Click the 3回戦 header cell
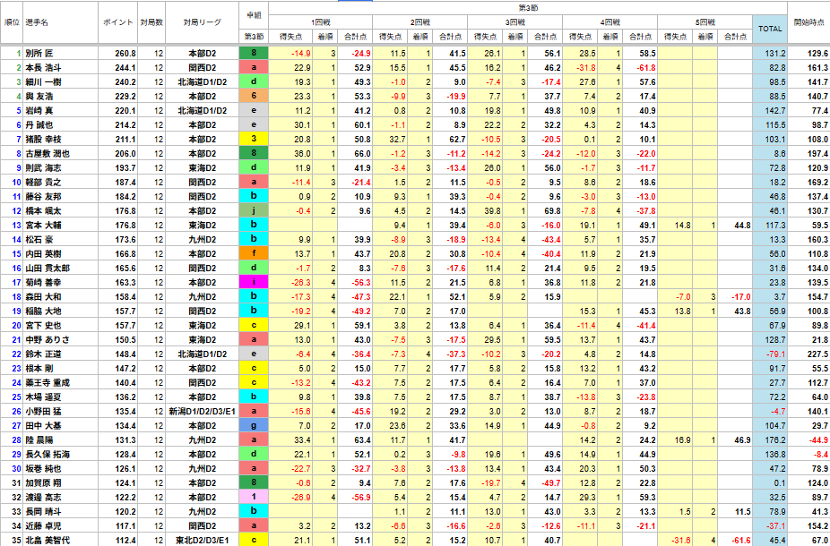The height and width of the screenshot is (546, 830). [x=514, y=22]
